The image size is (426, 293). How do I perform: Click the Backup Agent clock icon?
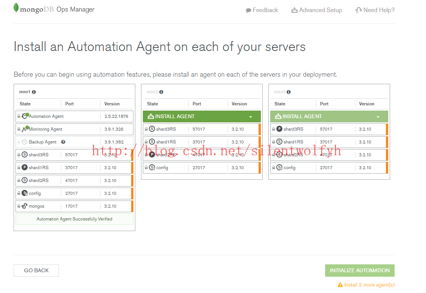coord(25,142)
